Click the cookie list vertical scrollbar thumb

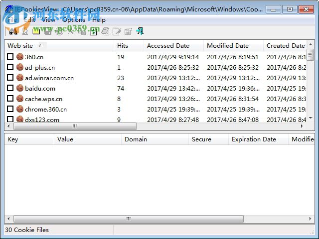click(x=311, y=55)
